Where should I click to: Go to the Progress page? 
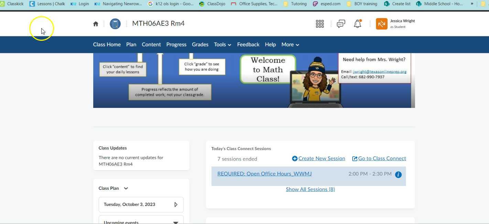[x=176, y=45]
